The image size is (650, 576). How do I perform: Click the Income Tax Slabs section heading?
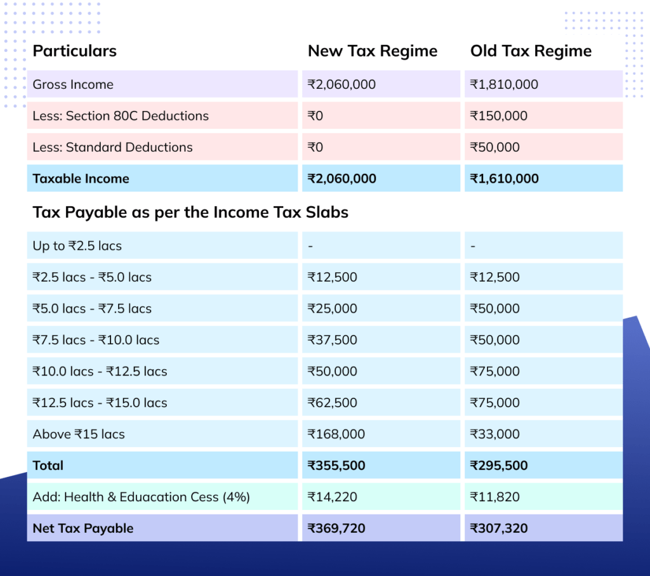tap(189, 212)
